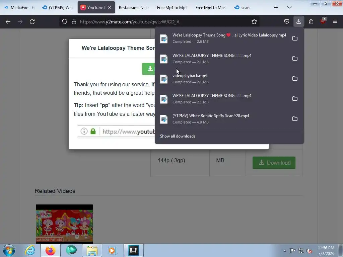Click the green browser icon in taskbar

pos(71,250)
